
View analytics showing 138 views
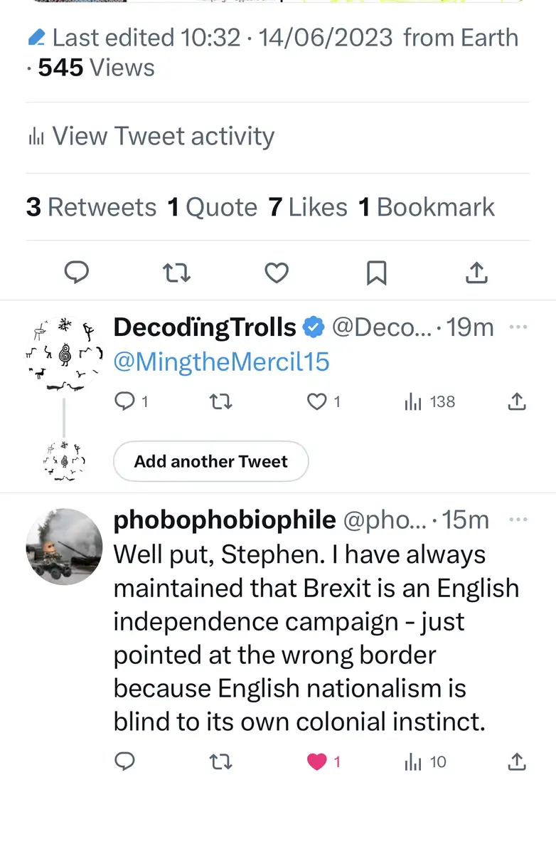click(x=429, y=402)
